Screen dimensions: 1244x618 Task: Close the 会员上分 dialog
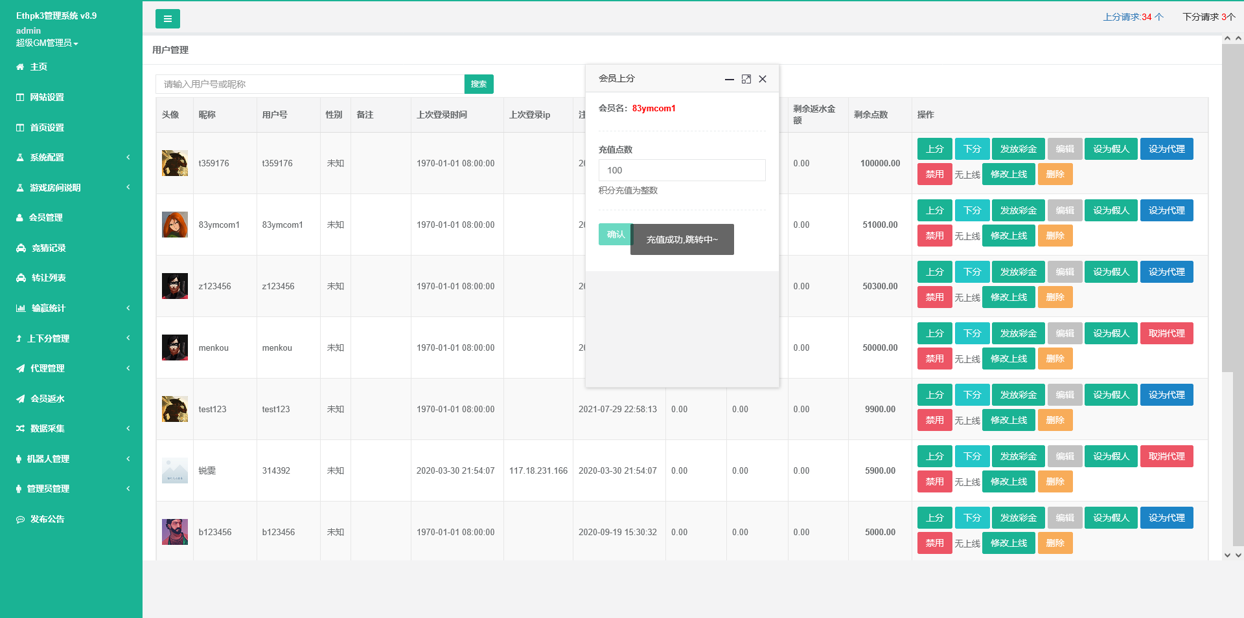(763, 79)
